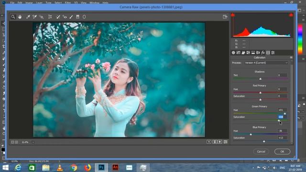Viewport: 306px width, 172px height.
Task: Select the Red Eye Removal tool
Action: pyautogui.click(x=65, y=17)
